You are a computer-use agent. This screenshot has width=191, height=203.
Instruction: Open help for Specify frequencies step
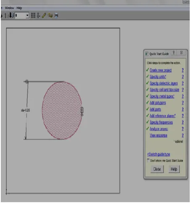pos(183,122)
